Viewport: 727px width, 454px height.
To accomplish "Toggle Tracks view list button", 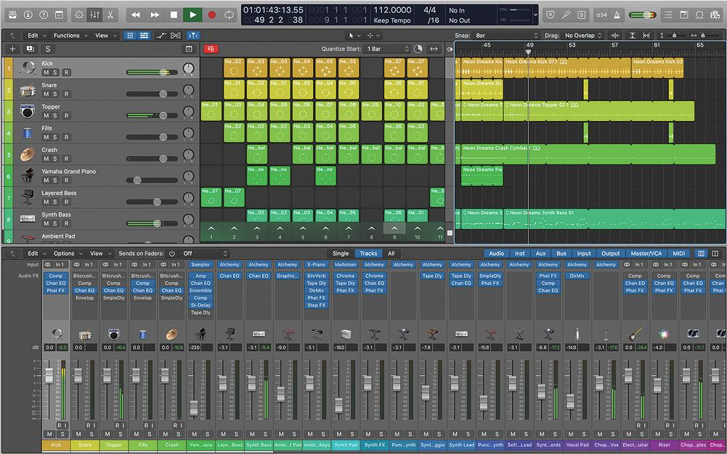I will (x=145, y=35).
